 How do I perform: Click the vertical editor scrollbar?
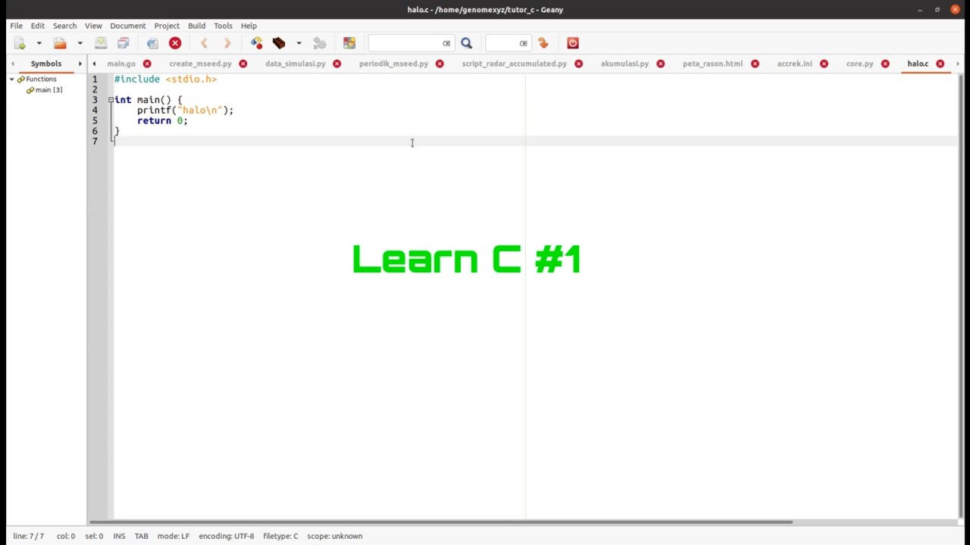962,295
